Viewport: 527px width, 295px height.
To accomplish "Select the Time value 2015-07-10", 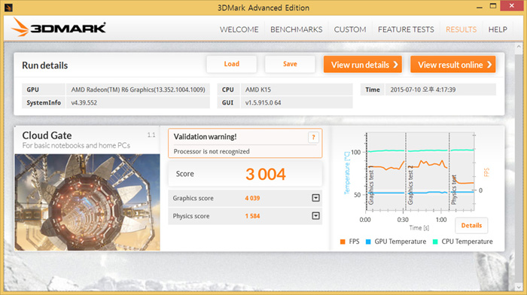I will tap(423, 90).
